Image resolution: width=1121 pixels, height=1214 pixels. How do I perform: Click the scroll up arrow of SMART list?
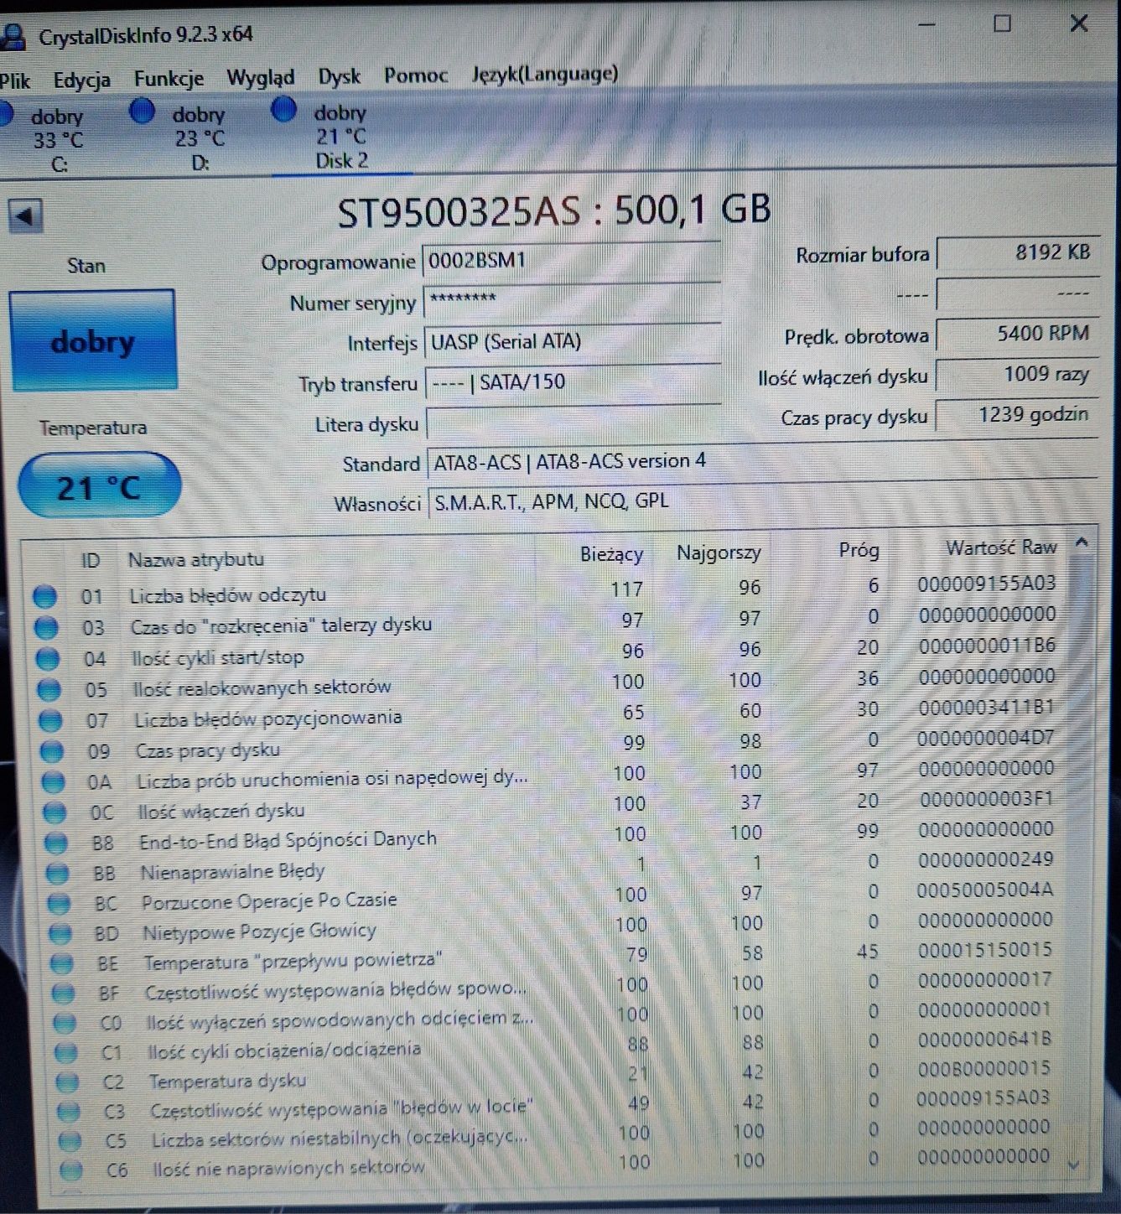tap(1082, 542)
